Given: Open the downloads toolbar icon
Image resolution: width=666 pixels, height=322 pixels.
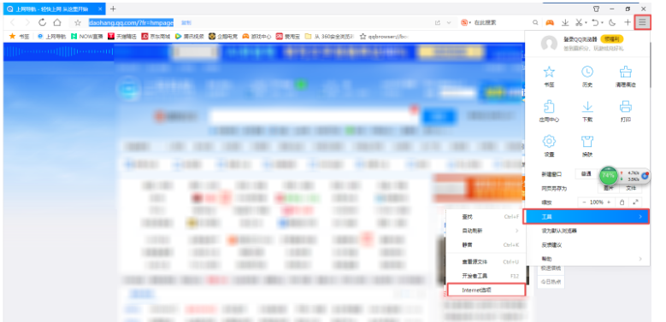Looking at the screenshot, I should pyautogui.click(x=565, y=22).
